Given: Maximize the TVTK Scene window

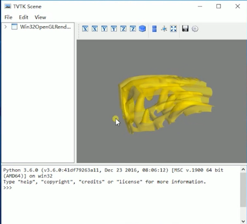Looking at the screenshot, I should click(x=219, y=6).
